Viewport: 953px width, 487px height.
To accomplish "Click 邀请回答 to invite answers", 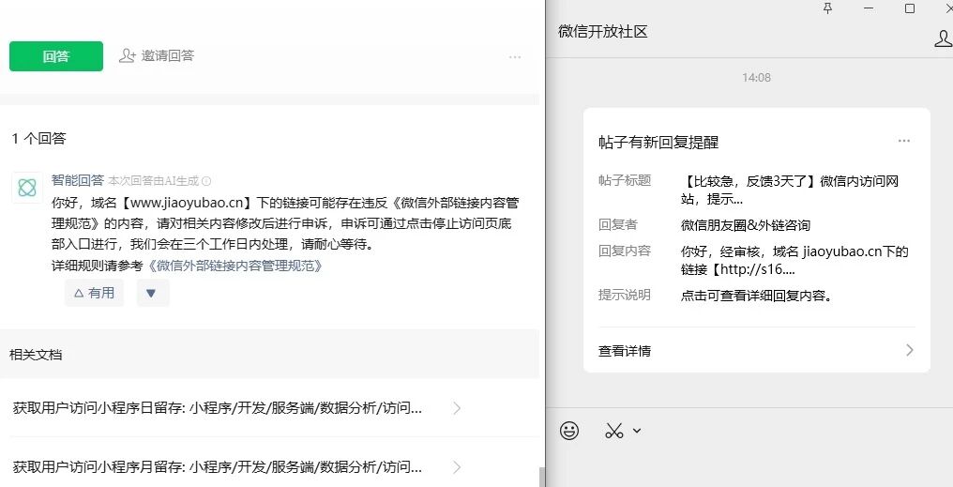I will 157,55.
